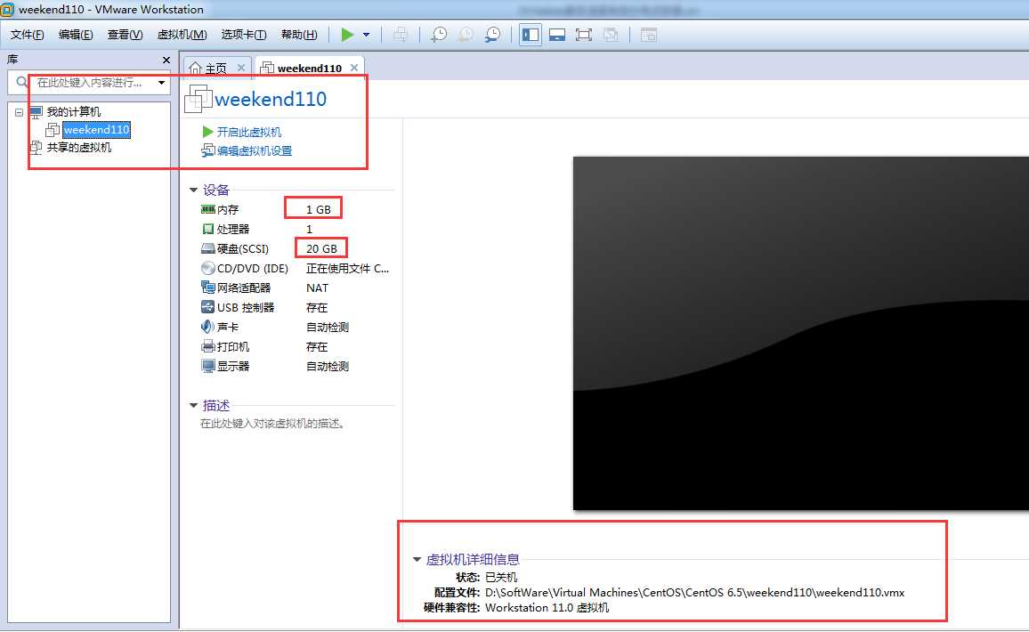Viewport: 1029px width, 632px height.
Task: Click the Workstation 11.0 虚拟机 compatibility text
Action: click(x=547, y=608)
